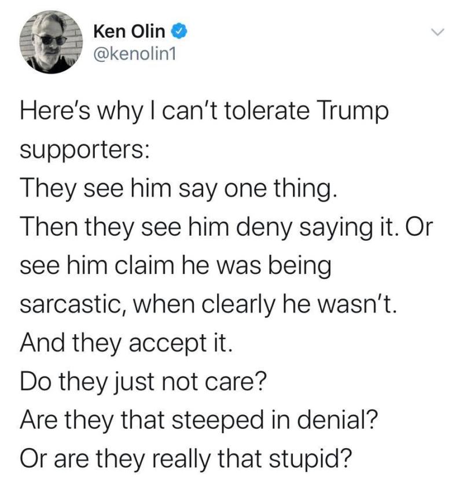The width and height of the screenshot is (463, 495).
Task: Click the 'Are they that steeped in denial?' line
Action: tap(199, 420)
